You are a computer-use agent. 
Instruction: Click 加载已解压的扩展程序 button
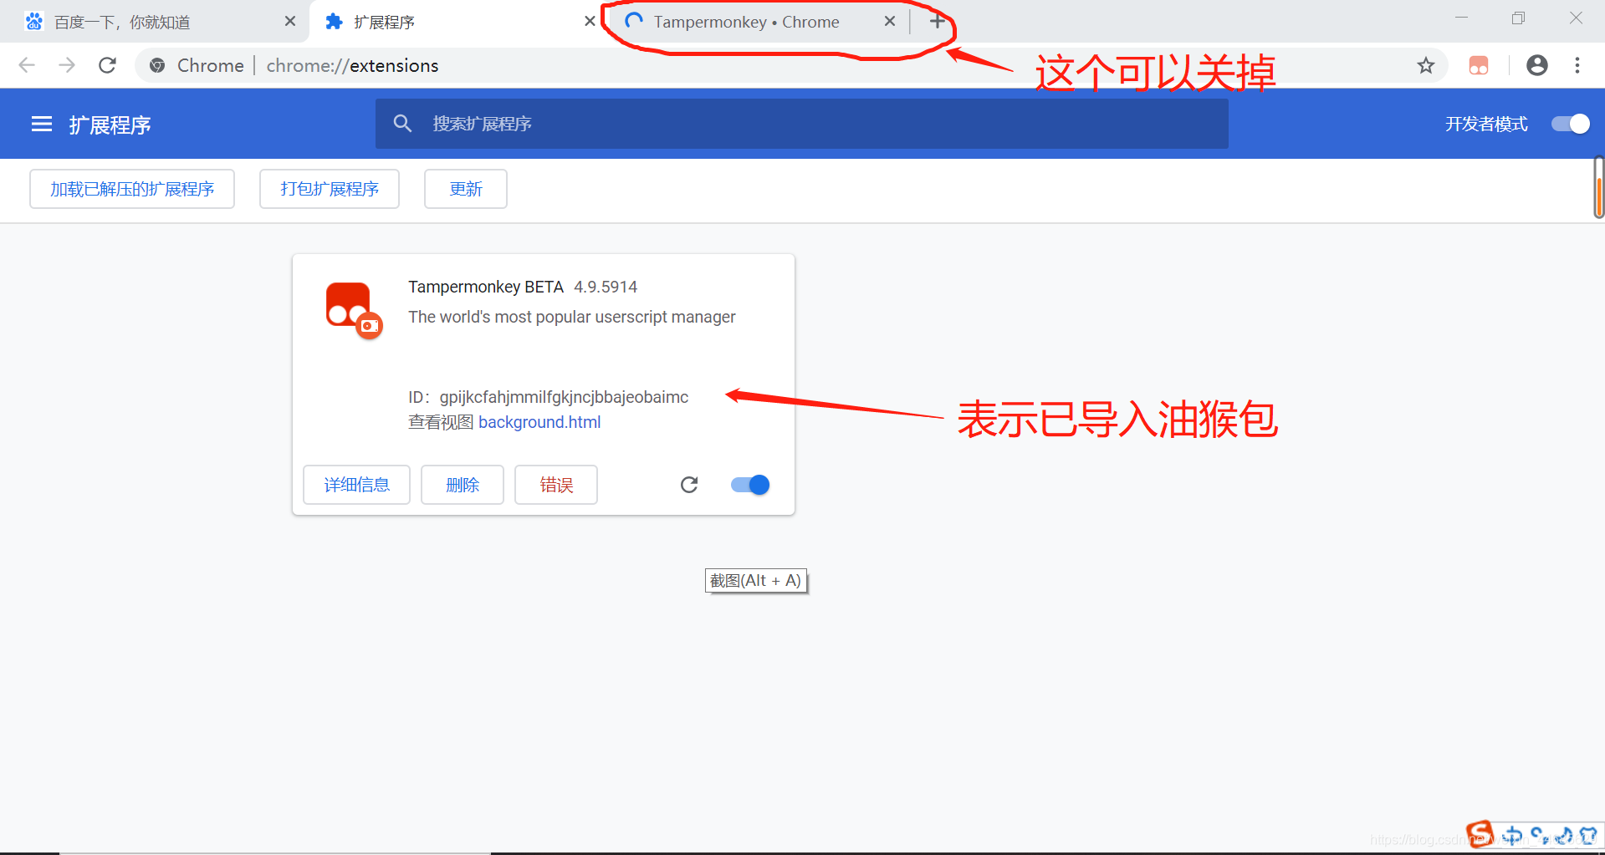132,189
